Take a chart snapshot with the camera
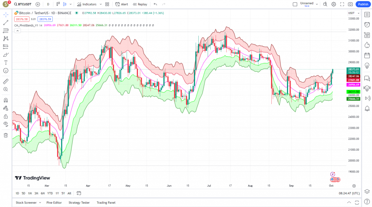 [351, 4]
